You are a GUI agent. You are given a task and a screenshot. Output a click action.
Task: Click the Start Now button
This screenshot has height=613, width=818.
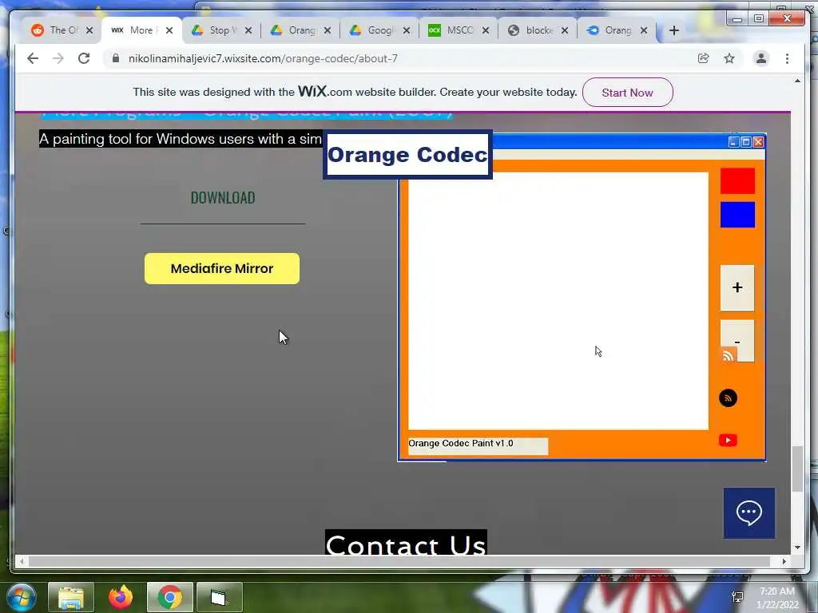[x=628, y=93]
